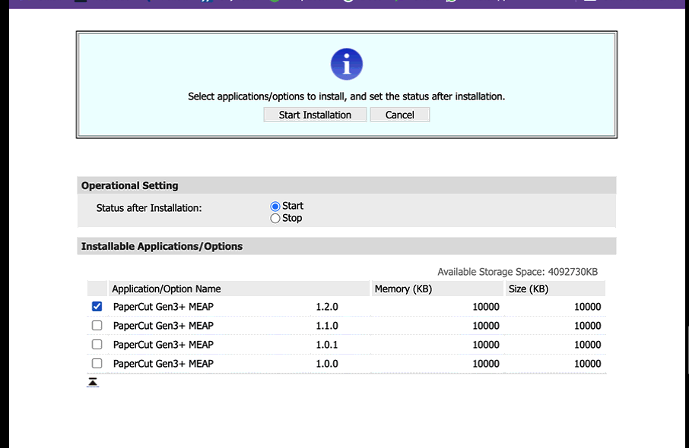Select the Stop status radio button
Viewport: 689px width, 448px height.
point(275,218)
